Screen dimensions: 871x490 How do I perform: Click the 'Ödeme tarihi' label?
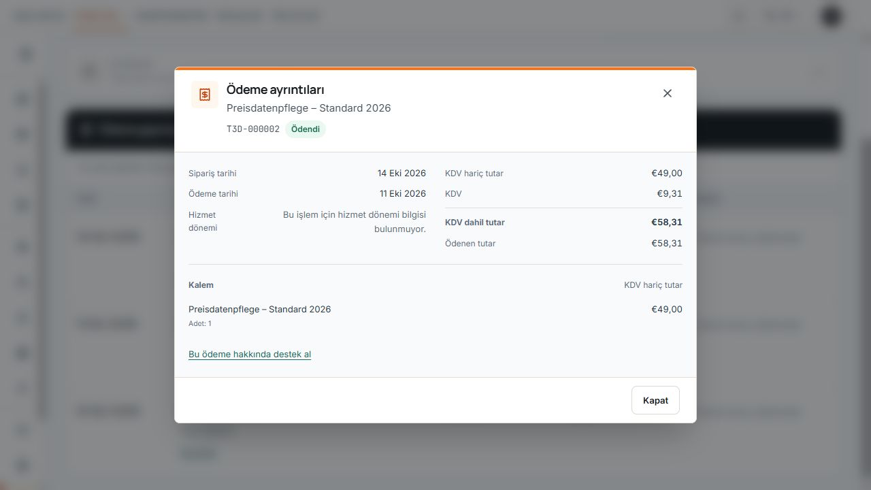(x=213, y=194)
